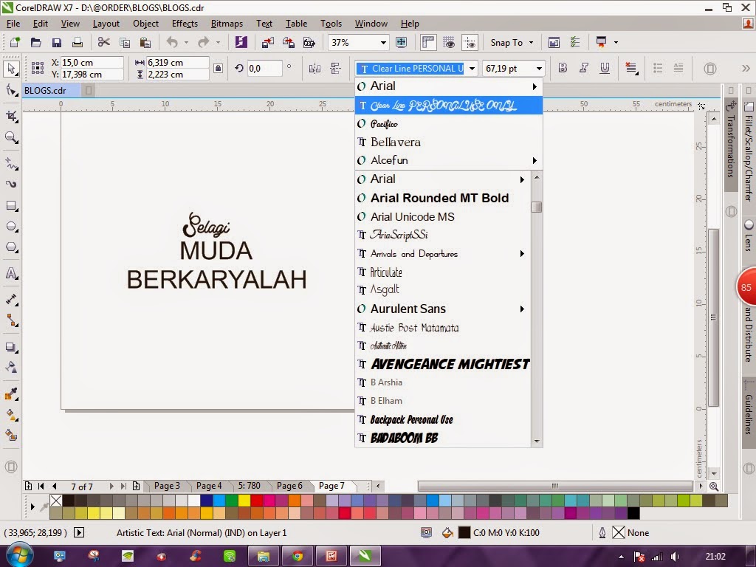The width and height of the screenshot is (756, 567).
Task: Click the Import icon
Action: coord(267,42)
